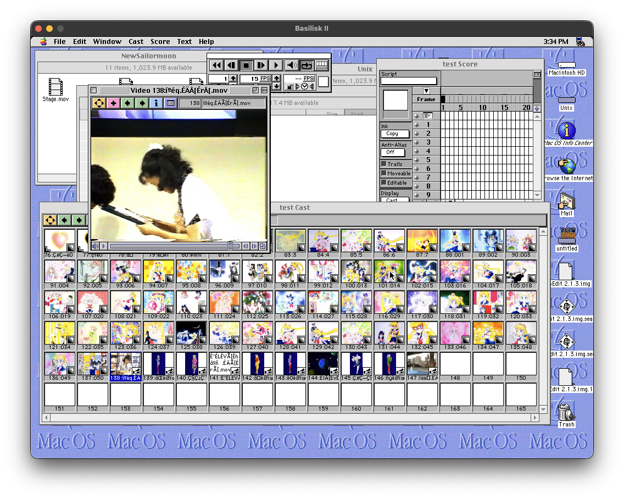The height and width of the screenshot is (499, 624).
Task: Enable the Trails checkbox in Score
Action: pyautogui.click(x=384, y=164)
